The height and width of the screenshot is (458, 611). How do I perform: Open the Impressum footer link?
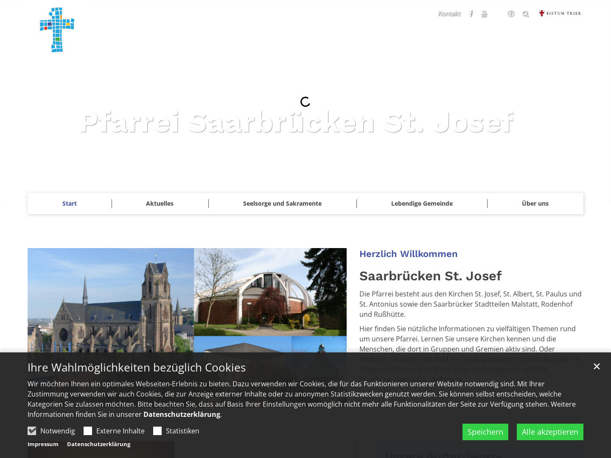(43, 444)
